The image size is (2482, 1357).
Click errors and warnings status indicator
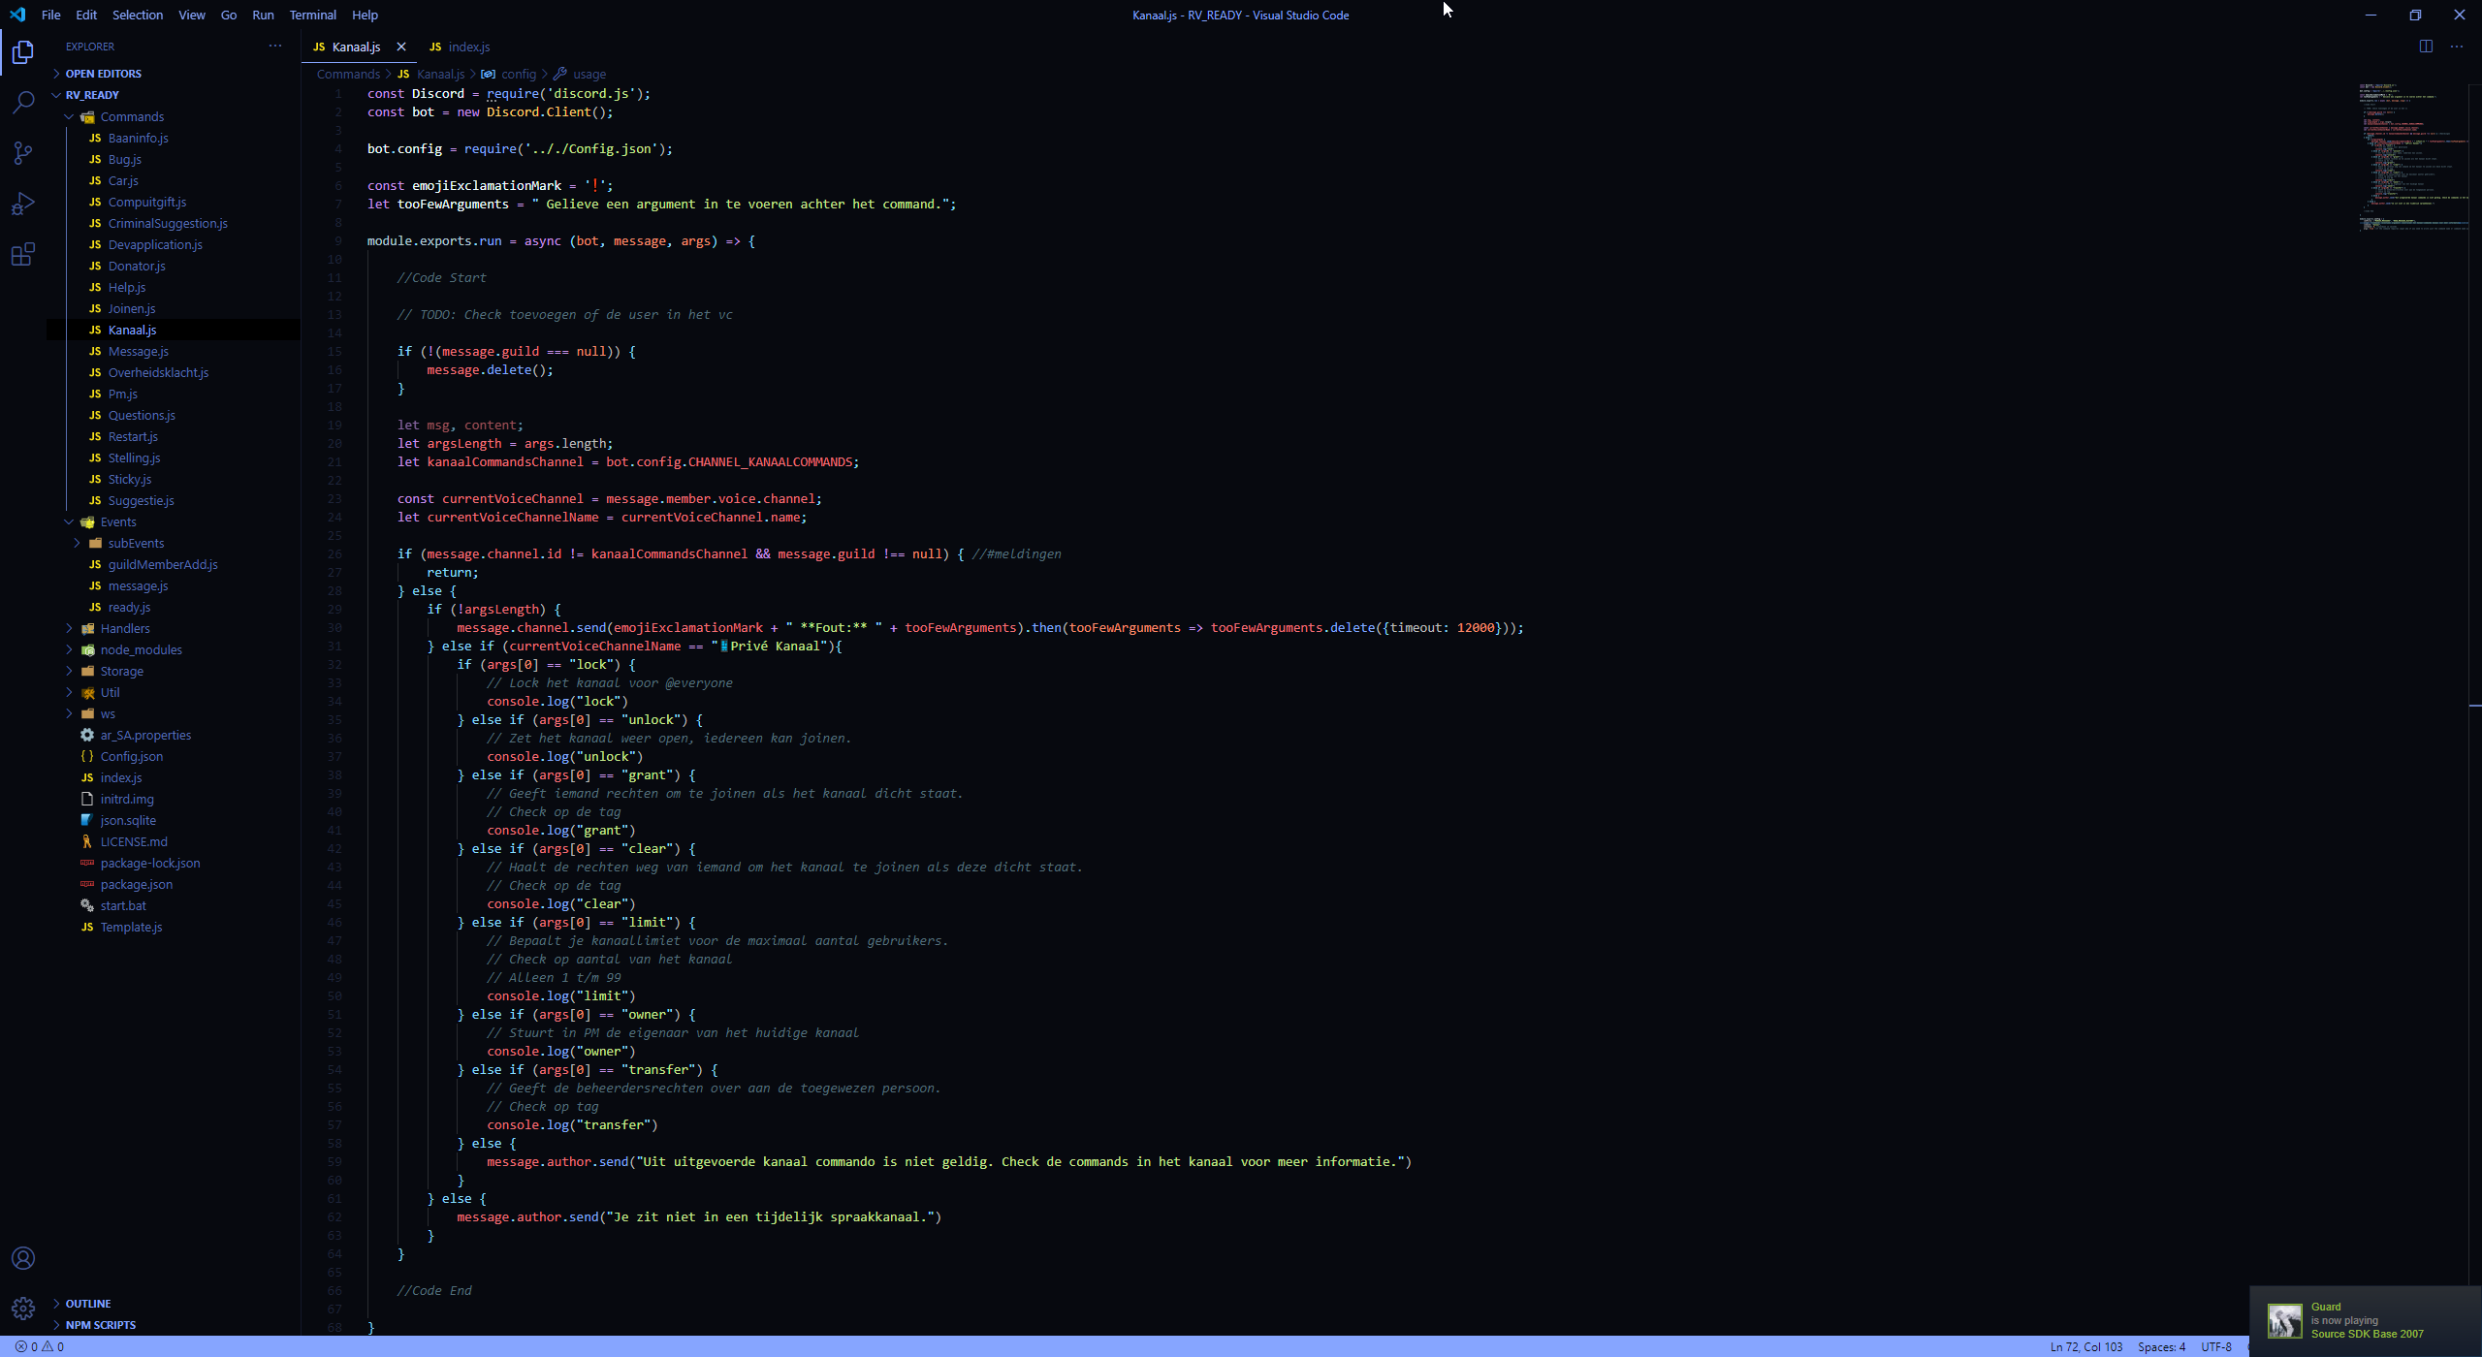coord(40,1346)
